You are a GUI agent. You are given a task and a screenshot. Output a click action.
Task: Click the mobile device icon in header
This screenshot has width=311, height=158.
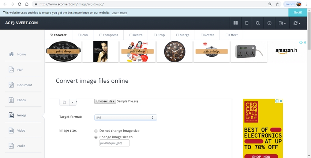click(x=247, y=23)
